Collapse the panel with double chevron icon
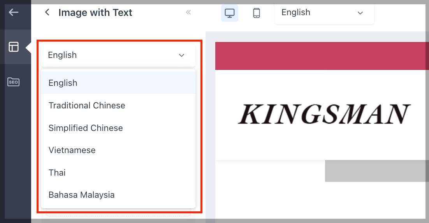 pyautogui.click(x=188, y=12)
